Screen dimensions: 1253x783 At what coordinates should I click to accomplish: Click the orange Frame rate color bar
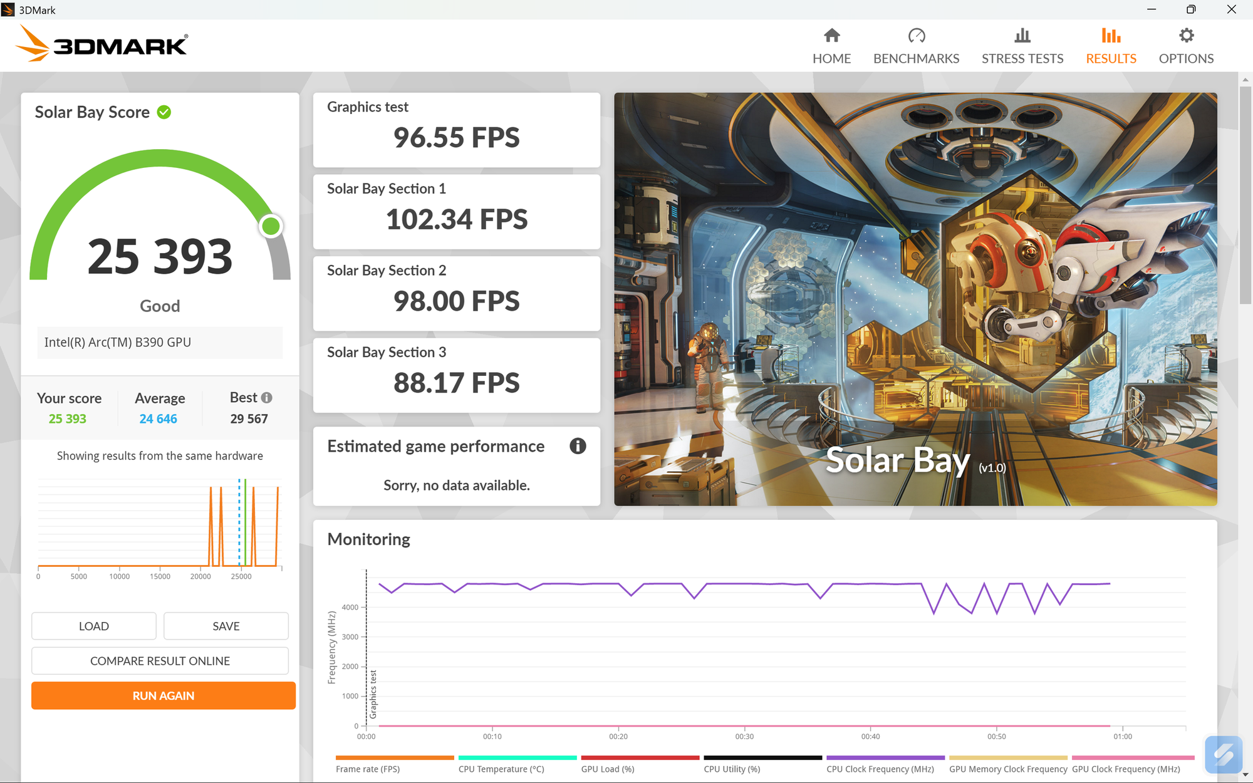(x=394, y=757)
